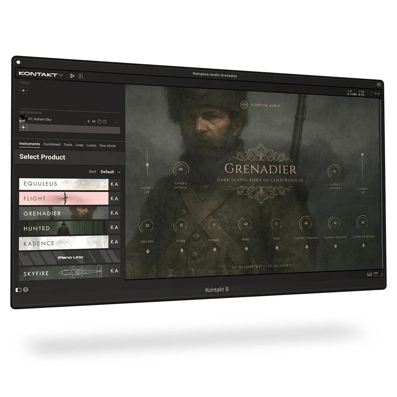Show the on-screen keyboard icon
The width and height of the screenshot is (397, 397).
coord(370,274)
